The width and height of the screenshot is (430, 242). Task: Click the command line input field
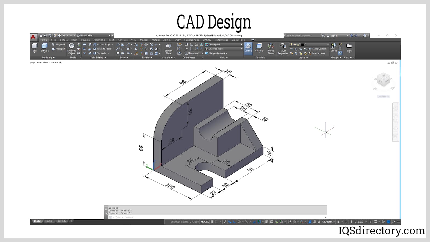pos(215,217)
